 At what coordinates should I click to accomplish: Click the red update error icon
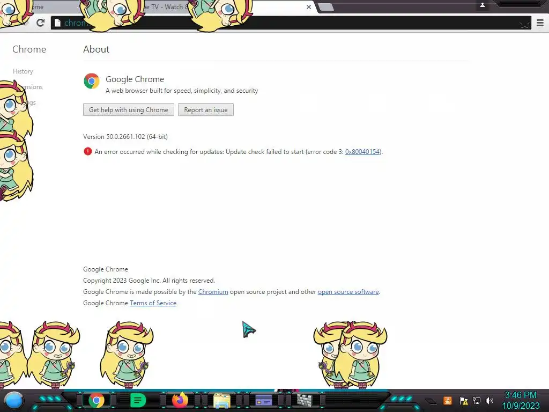(87, 151)
